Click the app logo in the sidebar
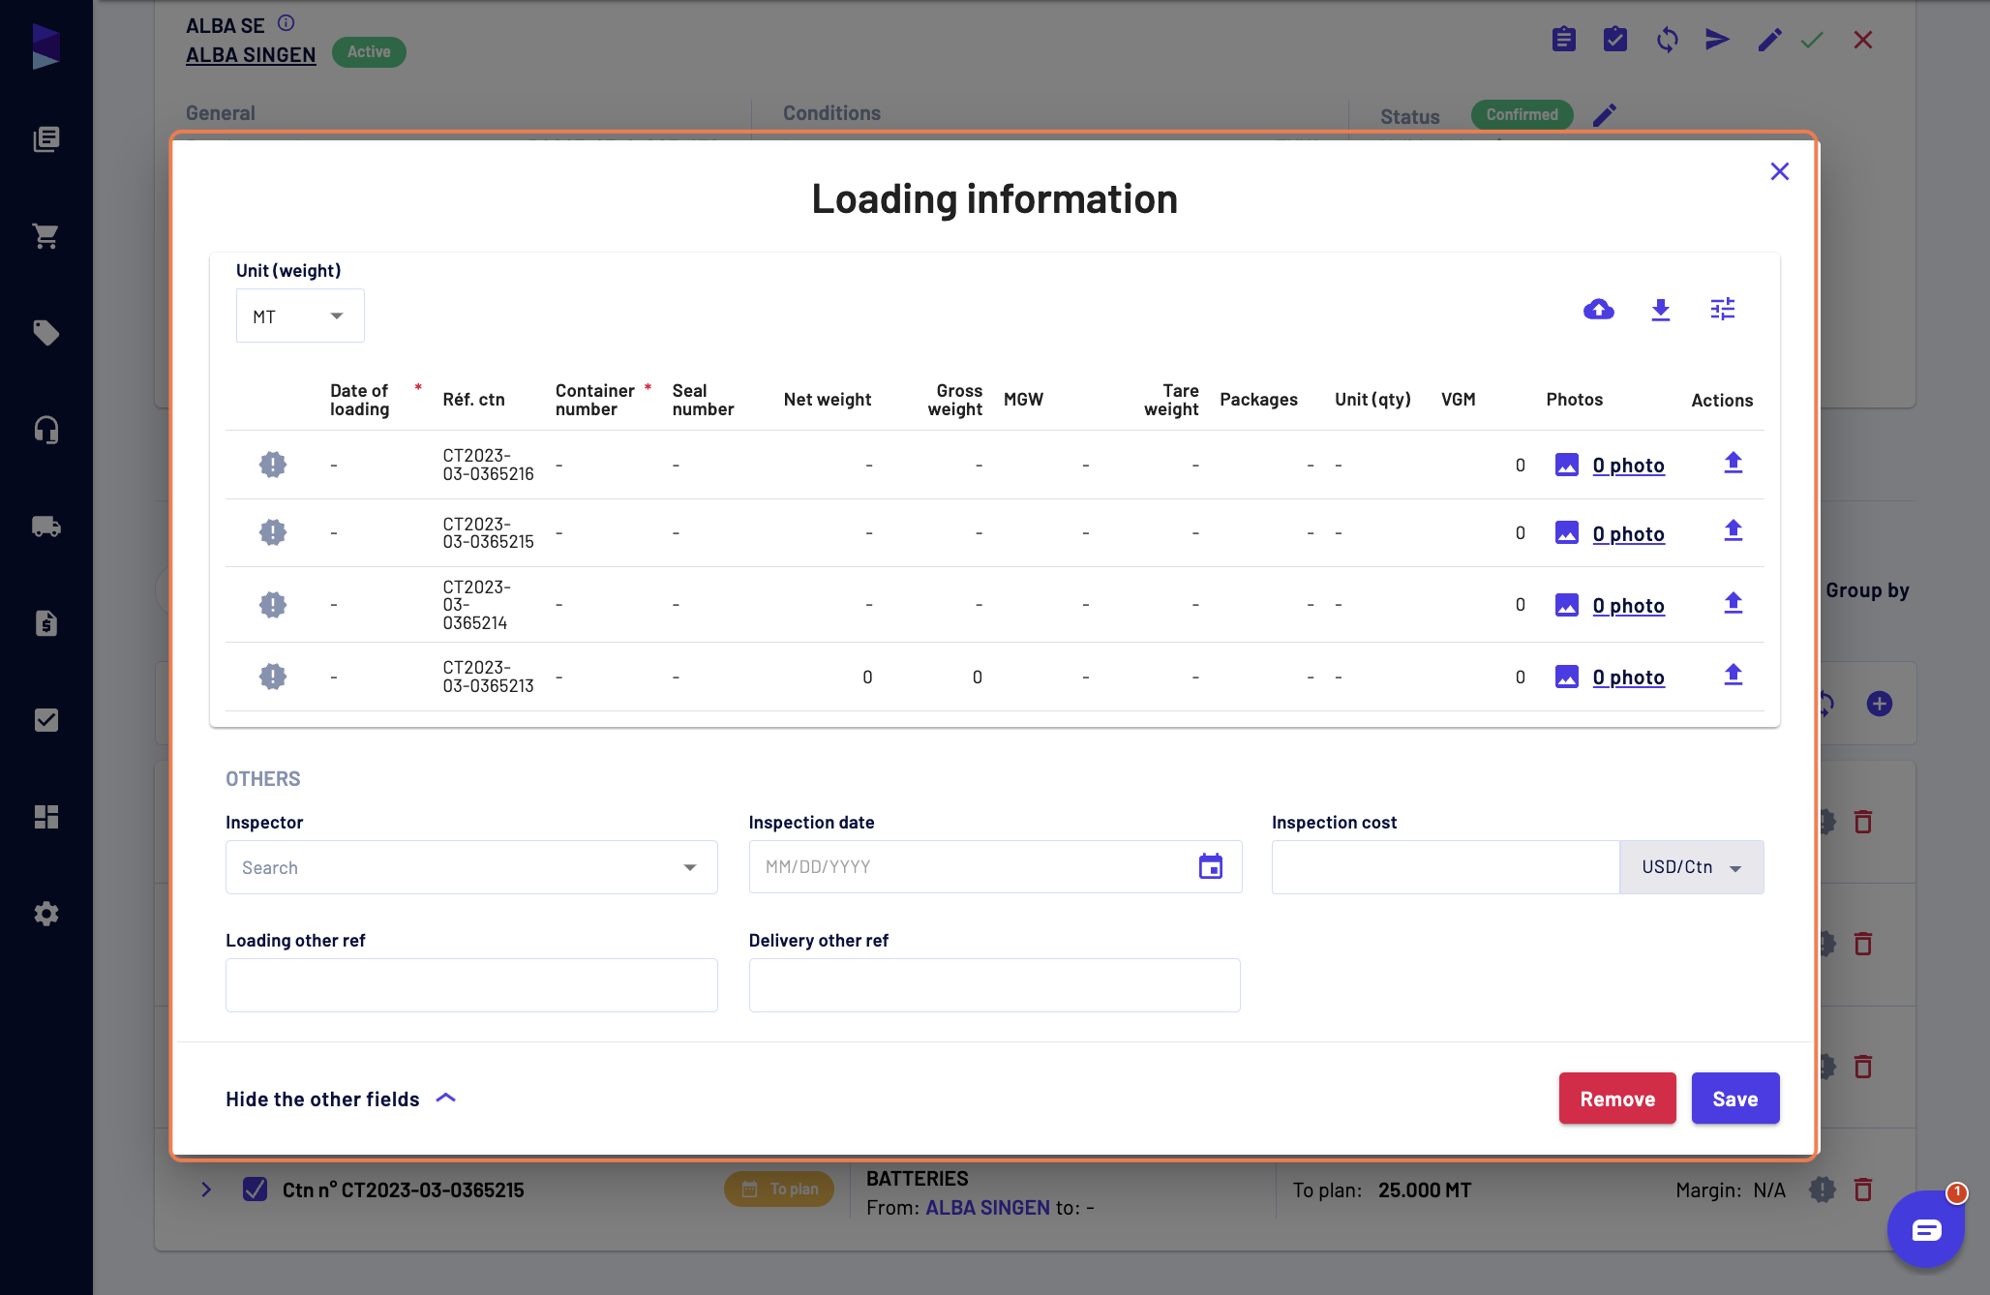The height and width of the screenshot is (1295, 1990). click(45, 45)
